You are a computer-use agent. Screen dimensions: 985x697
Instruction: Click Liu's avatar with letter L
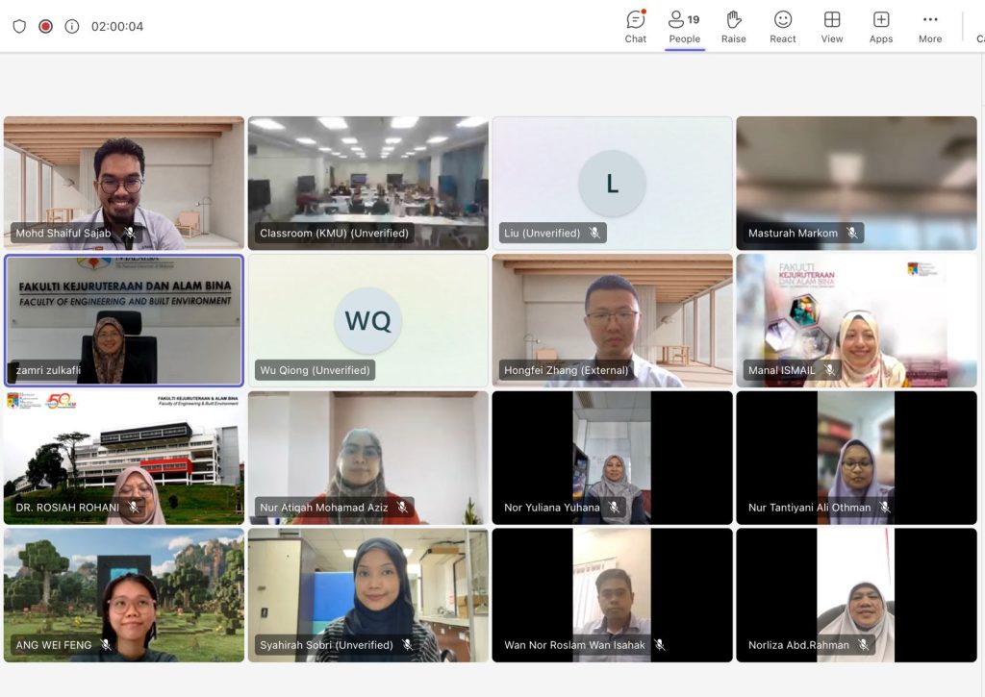pyautogui.click(x=612, y=184)
